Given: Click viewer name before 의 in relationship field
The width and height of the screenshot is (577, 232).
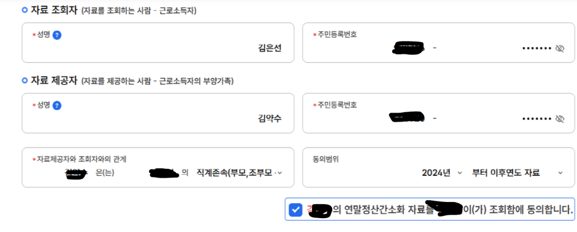Looking at the screenshot, I should (163, 173).
